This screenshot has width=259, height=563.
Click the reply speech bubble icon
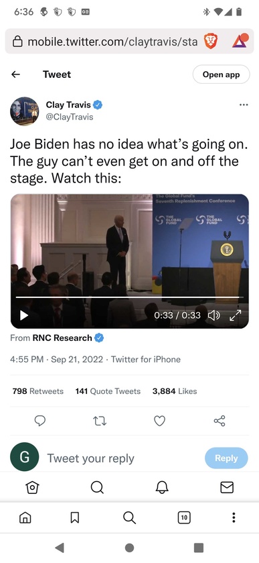pos(39,421)
